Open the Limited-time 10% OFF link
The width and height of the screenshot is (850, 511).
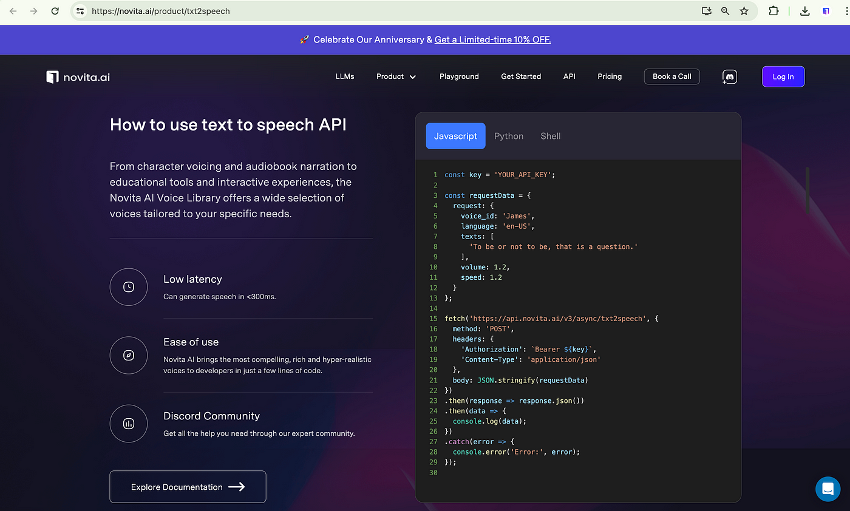point(492,39)
